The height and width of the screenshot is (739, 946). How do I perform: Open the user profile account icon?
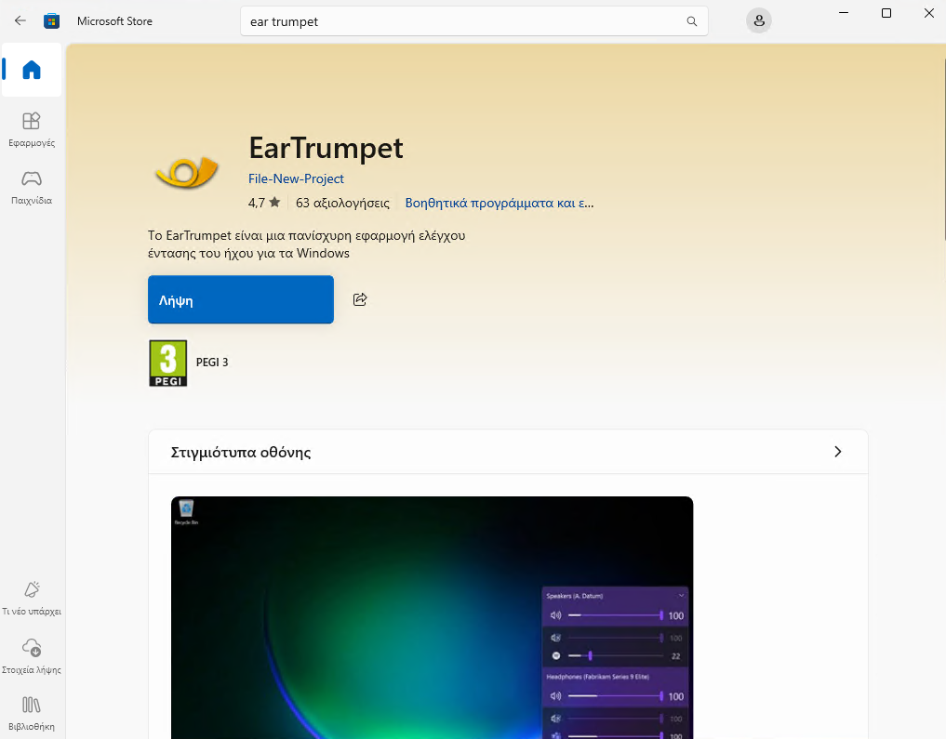coord(759,21)
